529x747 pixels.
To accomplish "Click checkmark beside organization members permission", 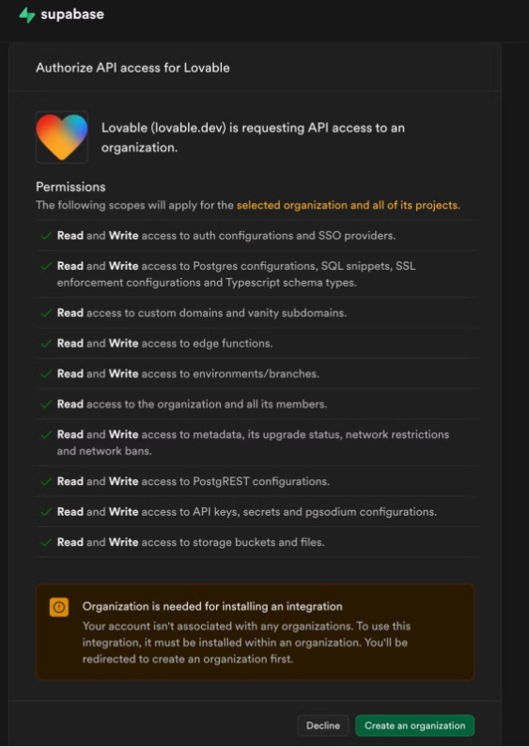I will point(46,404).
